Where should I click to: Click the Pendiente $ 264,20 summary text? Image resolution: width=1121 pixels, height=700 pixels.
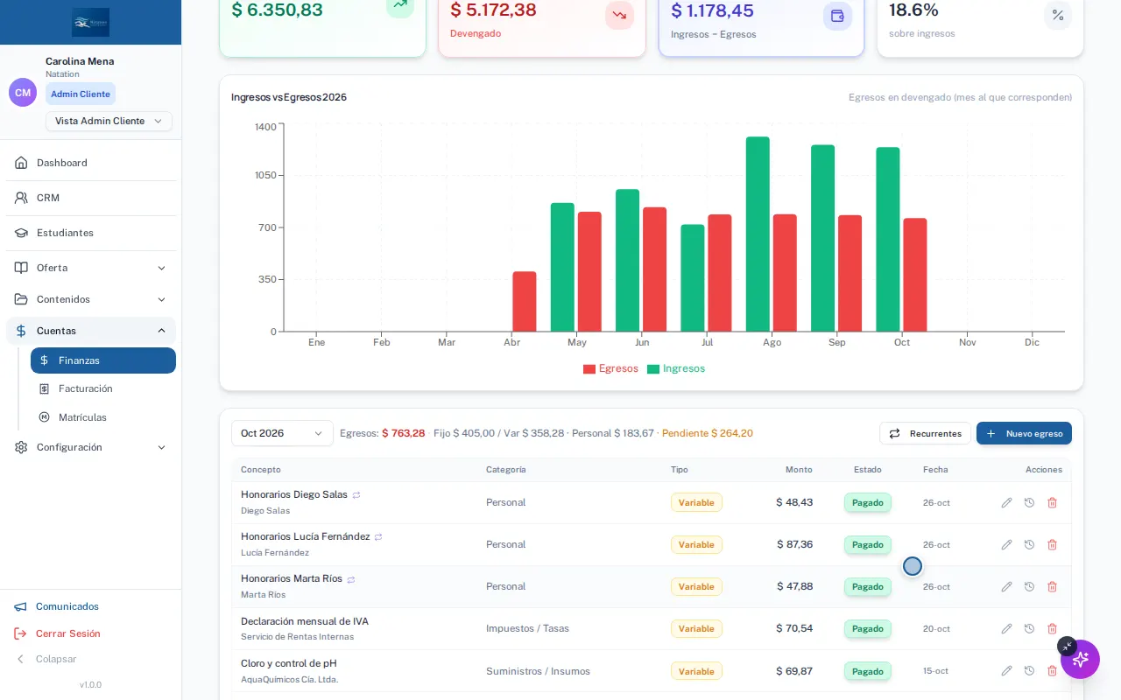click(x=708, y=433)
